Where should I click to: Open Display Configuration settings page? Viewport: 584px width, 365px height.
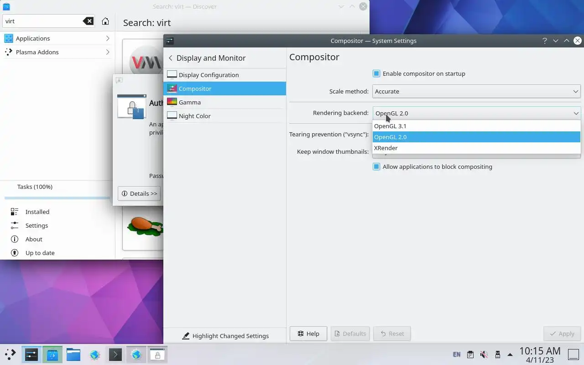pos(224,75)
